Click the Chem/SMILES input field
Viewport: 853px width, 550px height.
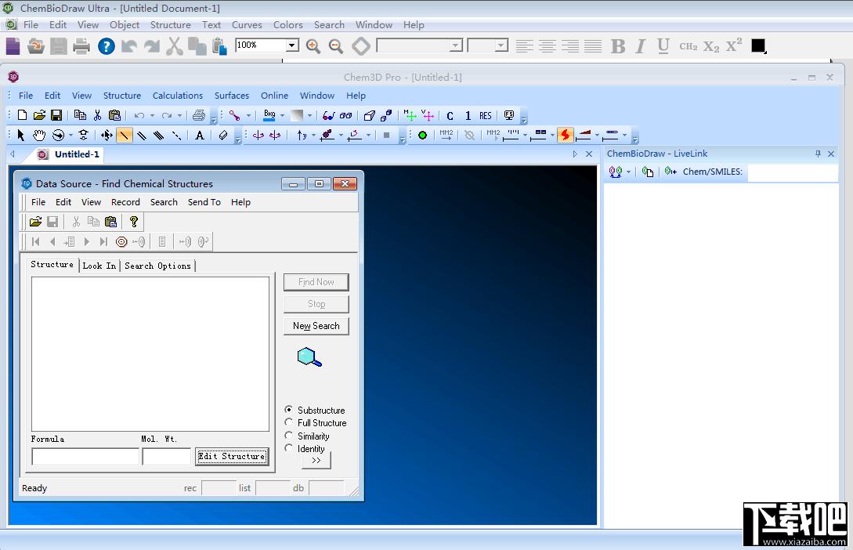click(793, 172)
